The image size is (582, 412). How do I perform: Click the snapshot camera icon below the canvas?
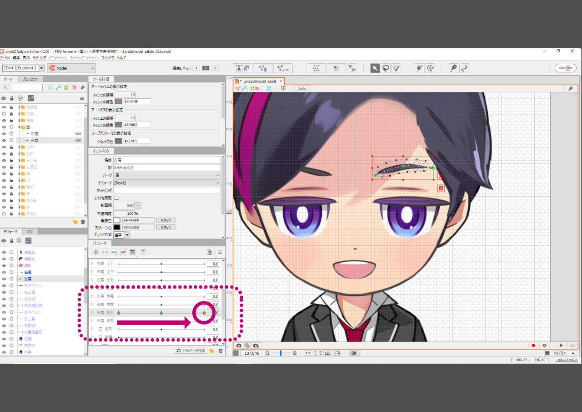click(239, 346)
